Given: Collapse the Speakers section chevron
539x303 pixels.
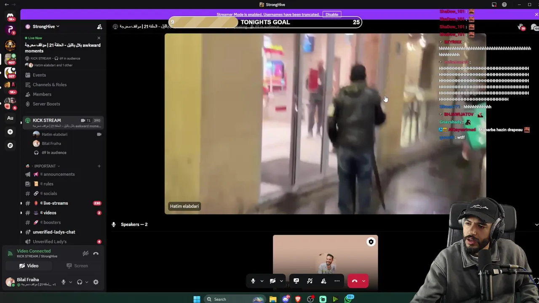Looking at the screenshot, I should pos(536,225).
